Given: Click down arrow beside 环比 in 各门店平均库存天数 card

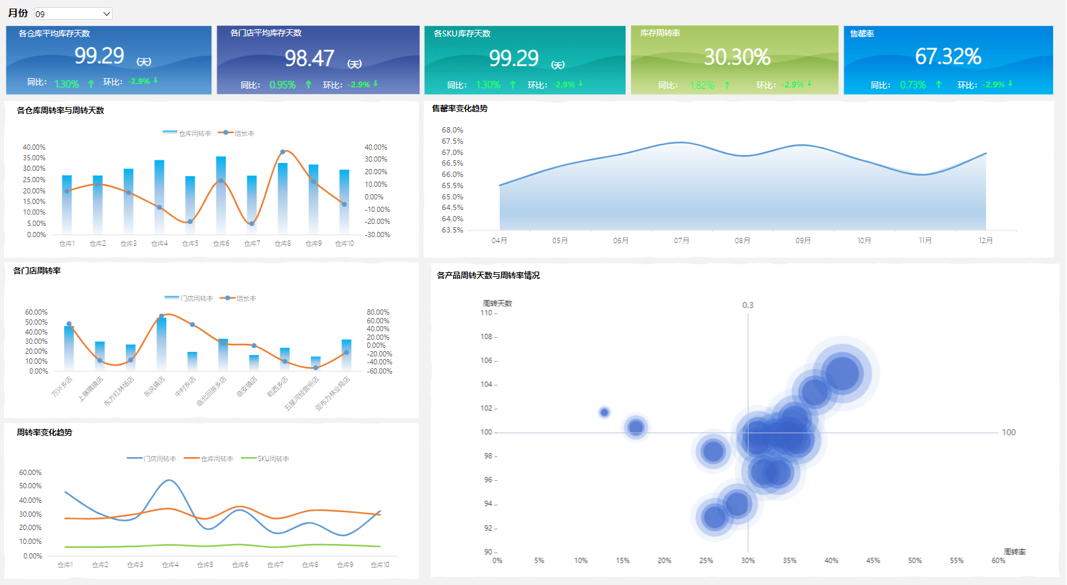Looking at the screenshot, I should pos(376,83).
